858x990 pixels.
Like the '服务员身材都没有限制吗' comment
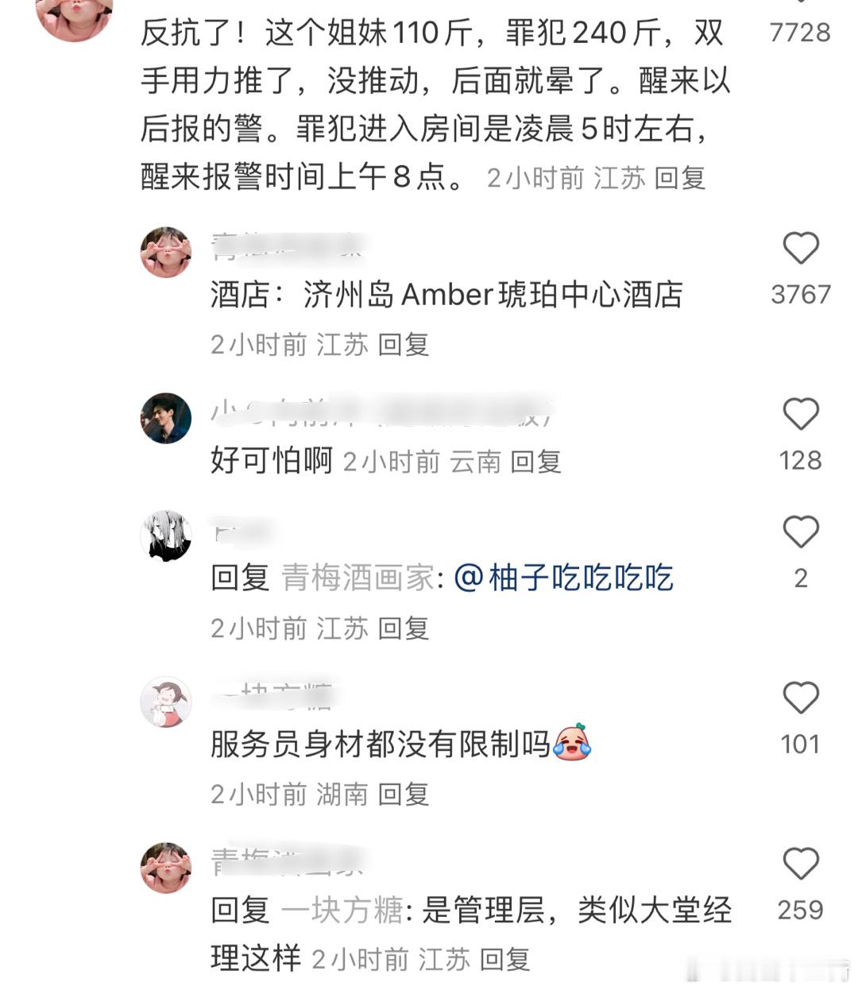[x=801, y=698]
